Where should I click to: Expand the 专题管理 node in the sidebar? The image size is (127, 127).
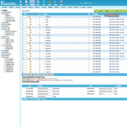click(x=1, y=22)
